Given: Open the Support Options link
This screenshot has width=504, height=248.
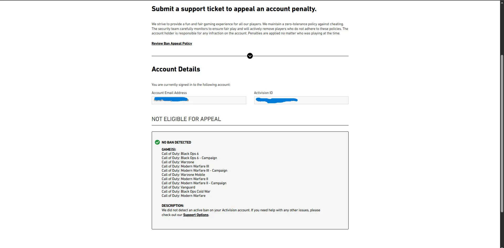Looking at the screenshot, I should click(x=196, y=215).
